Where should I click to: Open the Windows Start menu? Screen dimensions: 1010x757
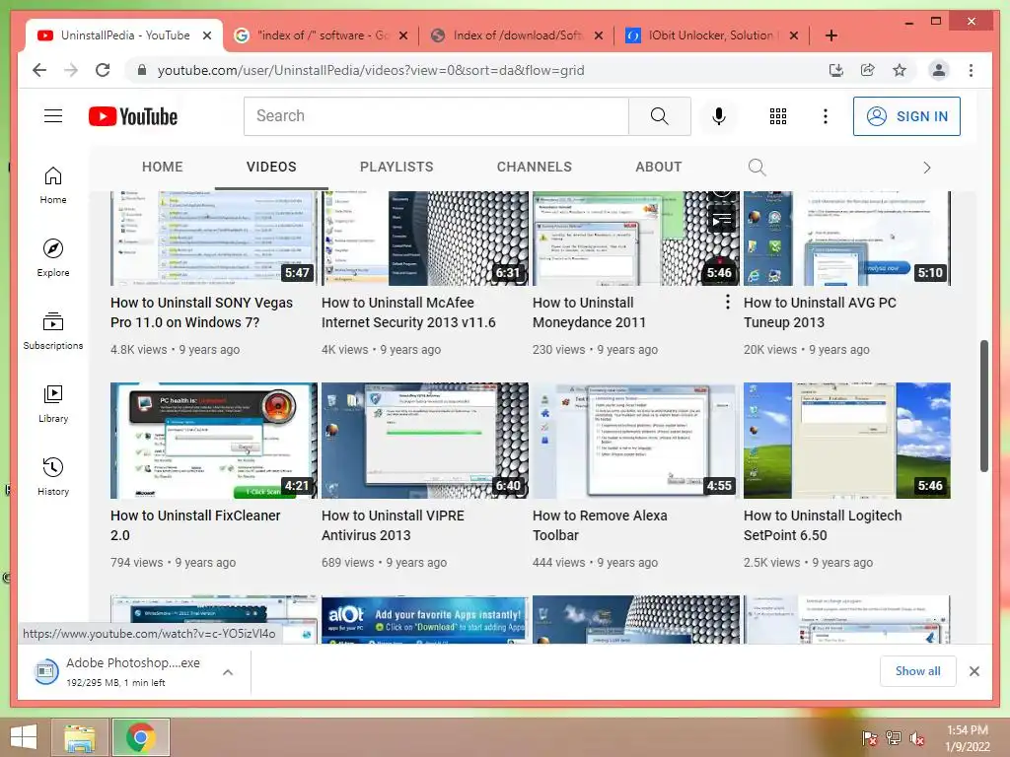pos(24,737)
